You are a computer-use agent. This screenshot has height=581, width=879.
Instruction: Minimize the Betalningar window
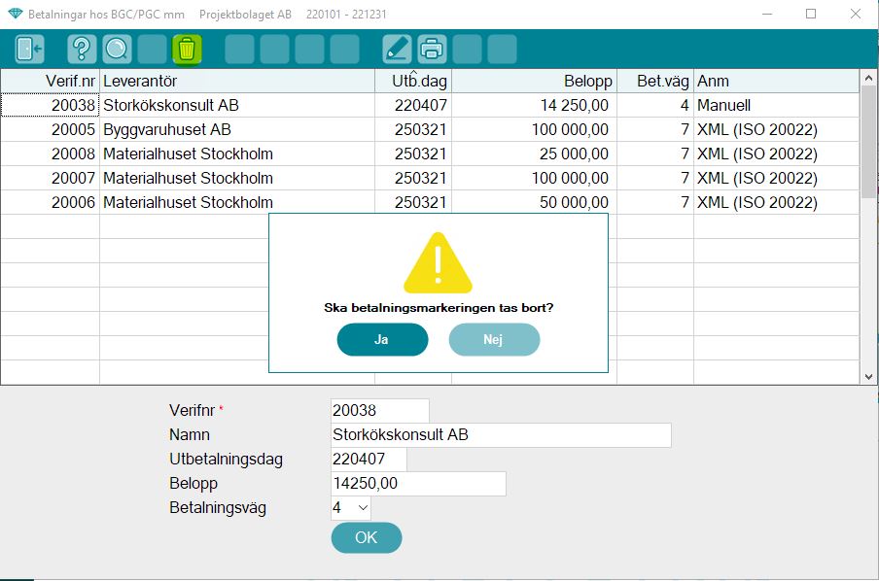[x=767, y=14]
